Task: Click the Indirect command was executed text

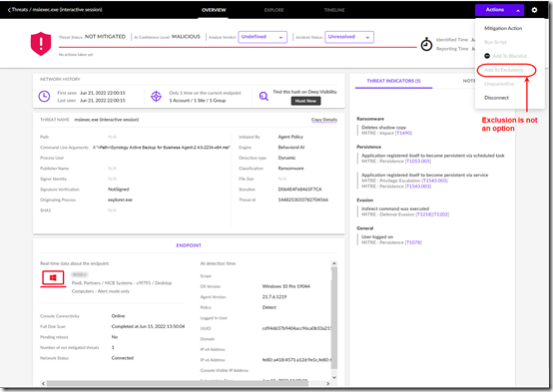Action: tap(395, 208)
